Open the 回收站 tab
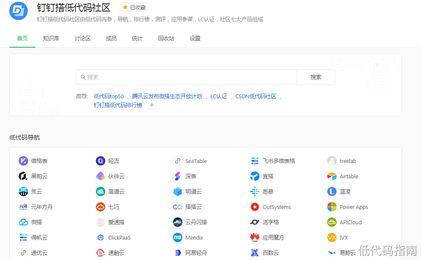 (x=166, y=38)
